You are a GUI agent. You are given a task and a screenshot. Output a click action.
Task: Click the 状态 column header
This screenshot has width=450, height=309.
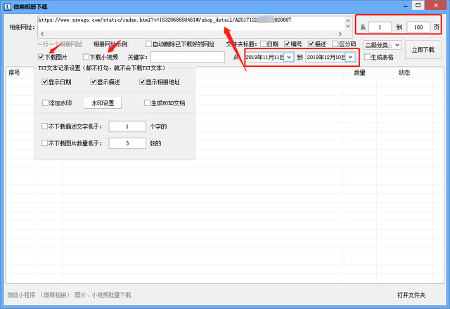click(x=404, y=72)
